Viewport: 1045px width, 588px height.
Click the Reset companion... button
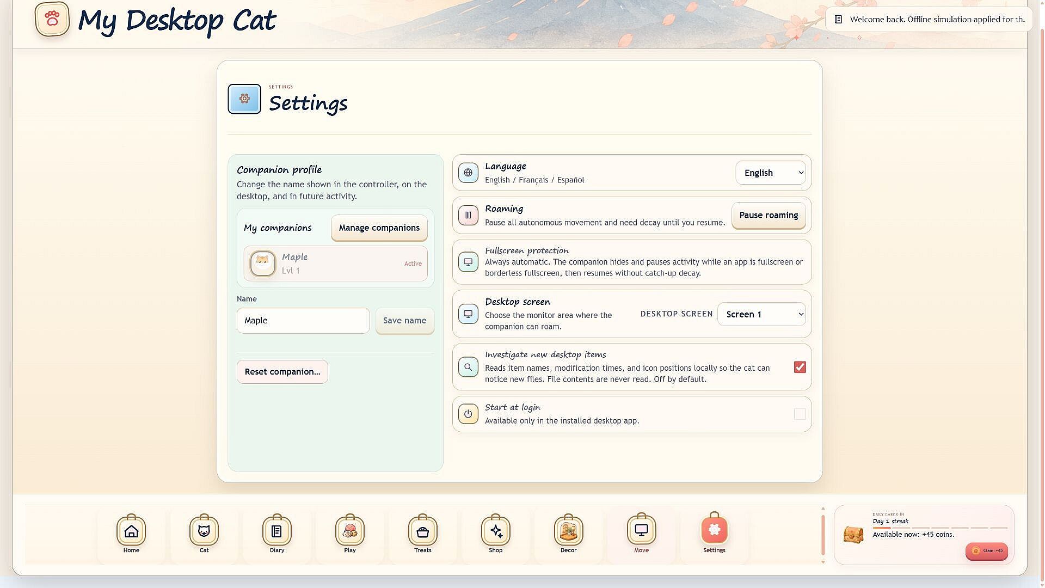(282, 372)
